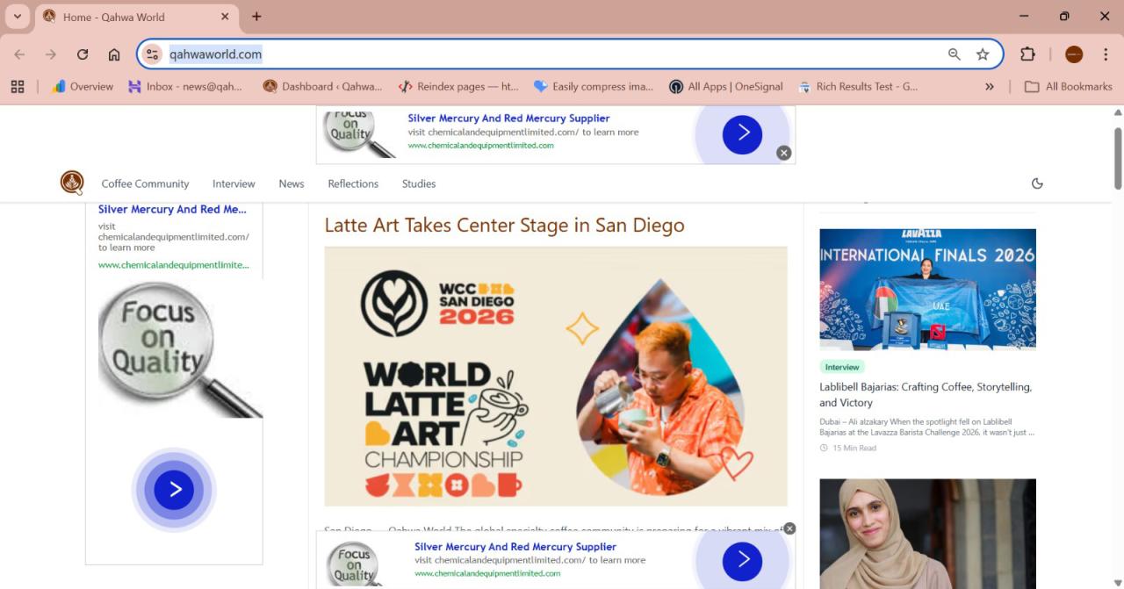View site information icon in address bar
Viewport: 1124px width, 589px height.
pos(152,54)
